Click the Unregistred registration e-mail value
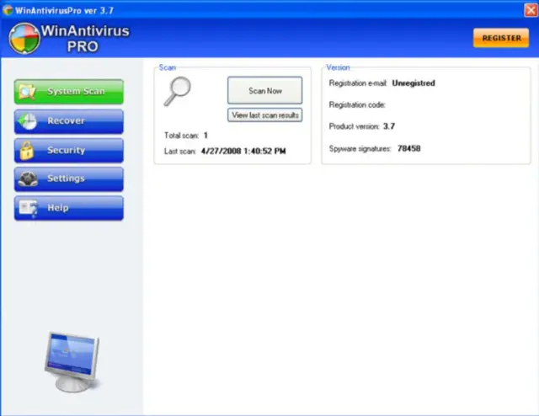The height and width of the screenshot is (416, 539). (414, 83)
